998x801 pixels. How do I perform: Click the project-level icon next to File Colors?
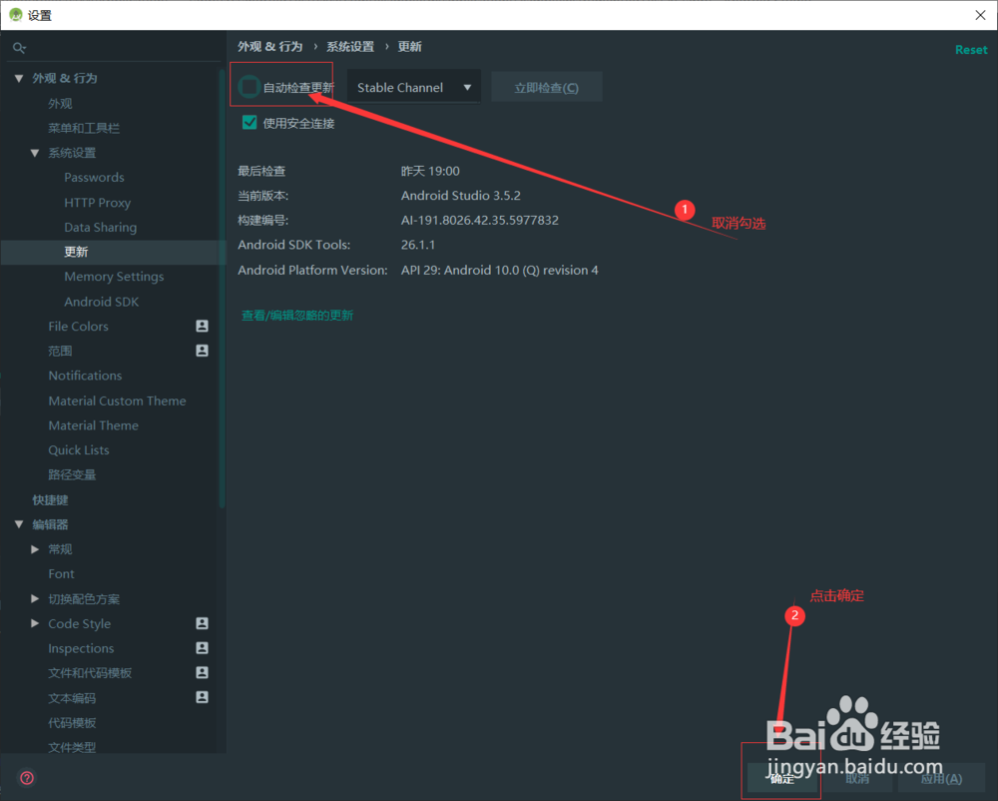(x=201, y=326)
